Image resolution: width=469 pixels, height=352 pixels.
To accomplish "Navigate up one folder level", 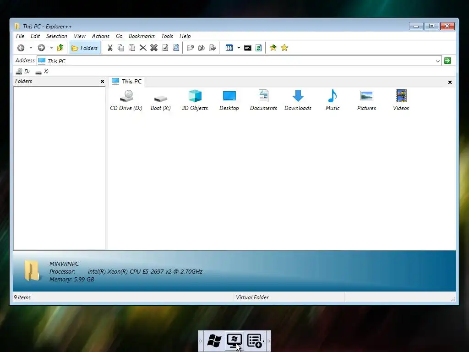I will click(60, 48).
